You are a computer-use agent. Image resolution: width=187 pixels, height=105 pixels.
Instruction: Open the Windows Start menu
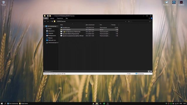tap(2, 104)
